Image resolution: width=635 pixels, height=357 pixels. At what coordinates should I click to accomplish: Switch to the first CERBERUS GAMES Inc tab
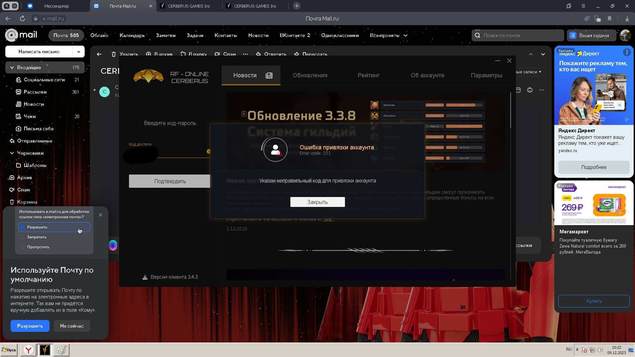pos(189,6)
